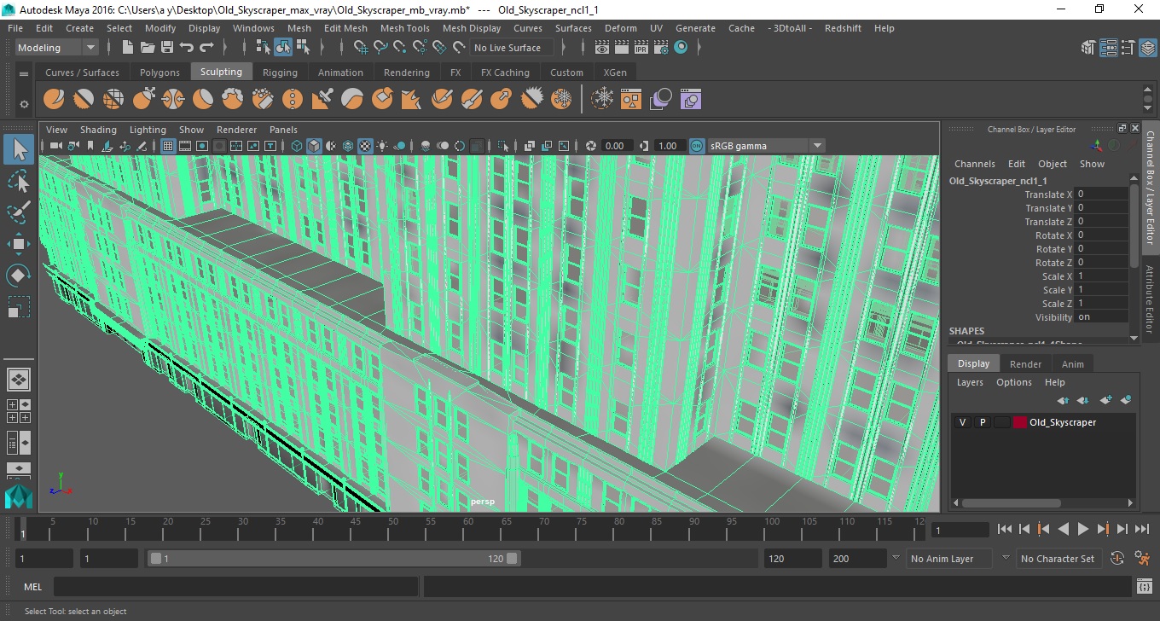Select the Knife sculpt tool icon
Viewport: 1160px width, 621px height.
click(x=442, y=100)
